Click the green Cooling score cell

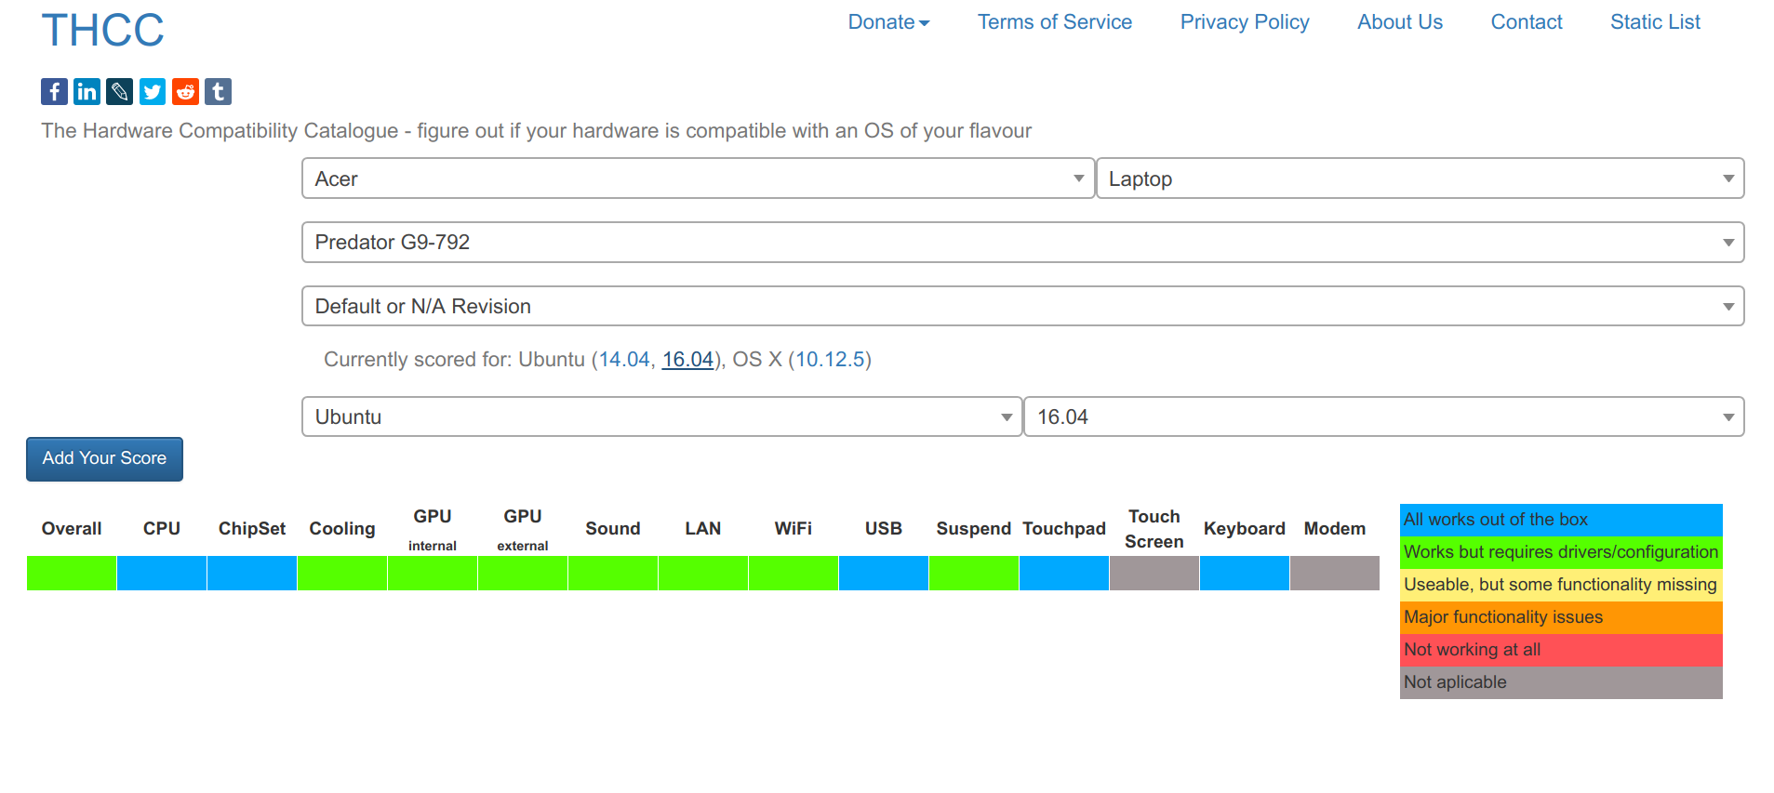point(342,574)
